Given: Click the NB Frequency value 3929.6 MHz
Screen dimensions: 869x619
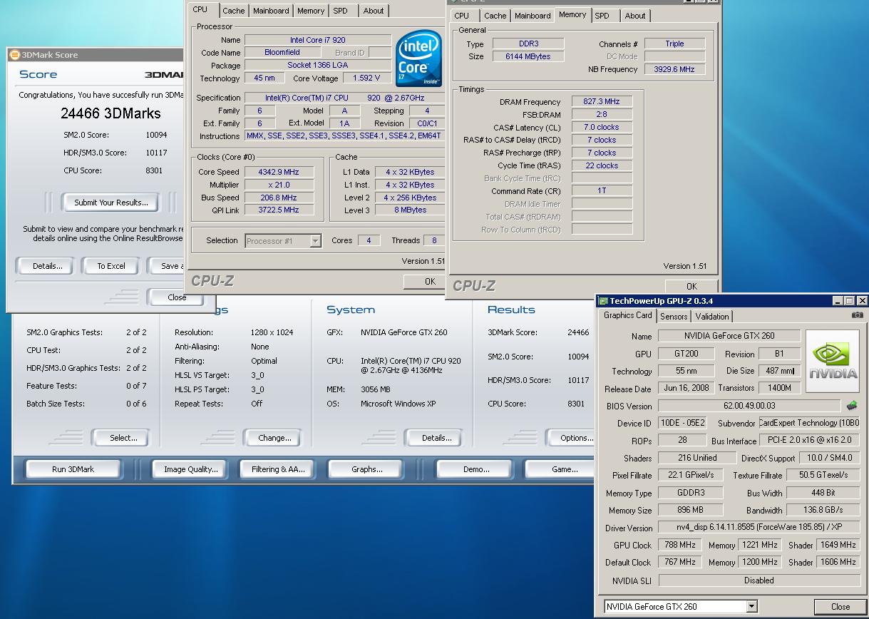Looking at the screenshot, I should click(x=674, y=69).
